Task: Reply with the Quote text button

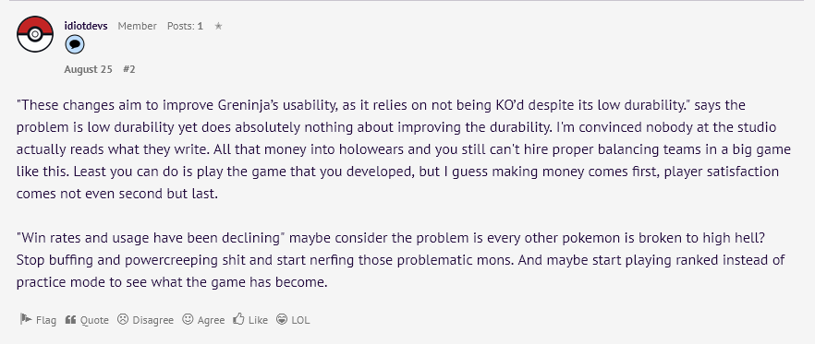Action: [94, 320]
